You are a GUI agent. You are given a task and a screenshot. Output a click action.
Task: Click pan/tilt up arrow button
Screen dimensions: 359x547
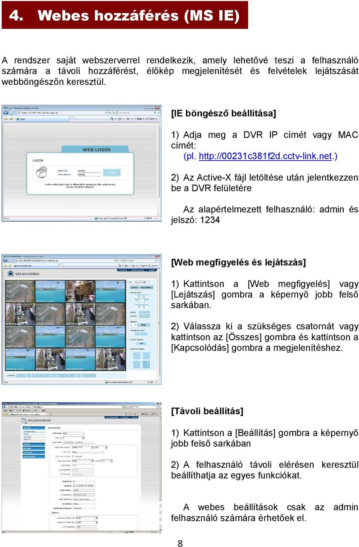pyautogui.click(x=141, y=296)
